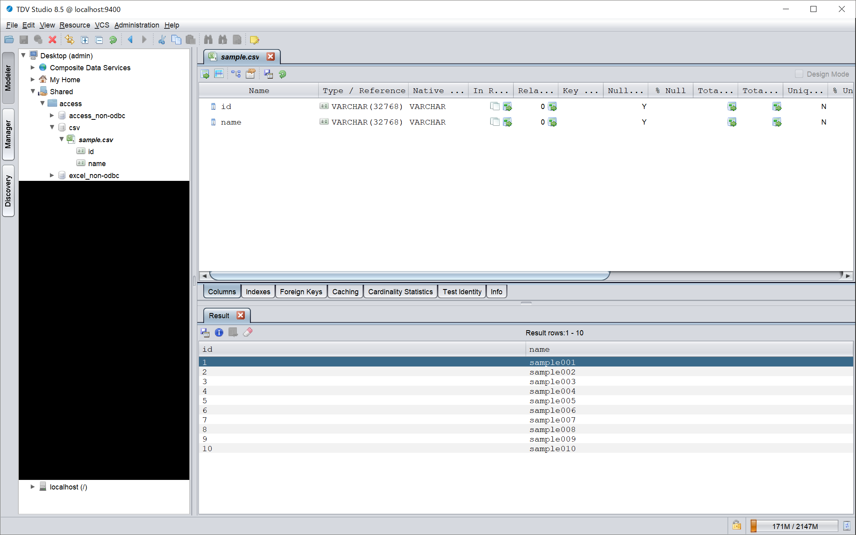This screenshot has width=856, height=535.
Task: Click the Copy icon in the toolbar
Action: (176, 40)
